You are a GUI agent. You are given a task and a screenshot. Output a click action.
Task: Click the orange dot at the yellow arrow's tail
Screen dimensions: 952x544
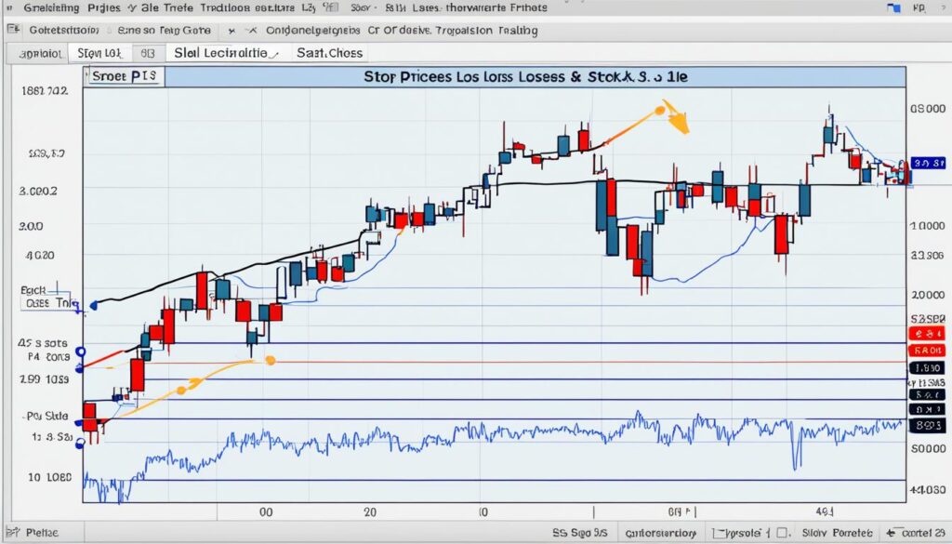(x=660, y=111)
